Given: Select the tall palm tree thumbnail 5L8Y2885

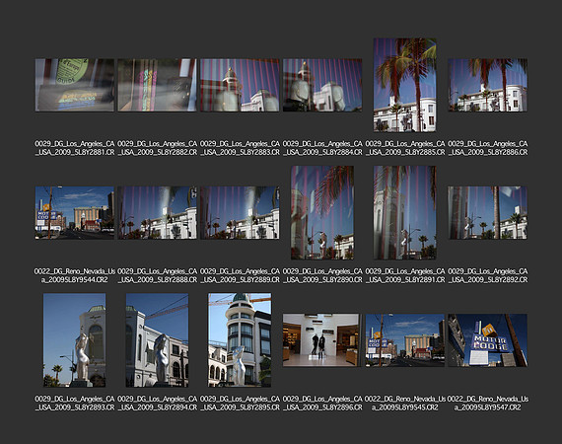Looking at the screenshot, I should click(x=405, y=85).
